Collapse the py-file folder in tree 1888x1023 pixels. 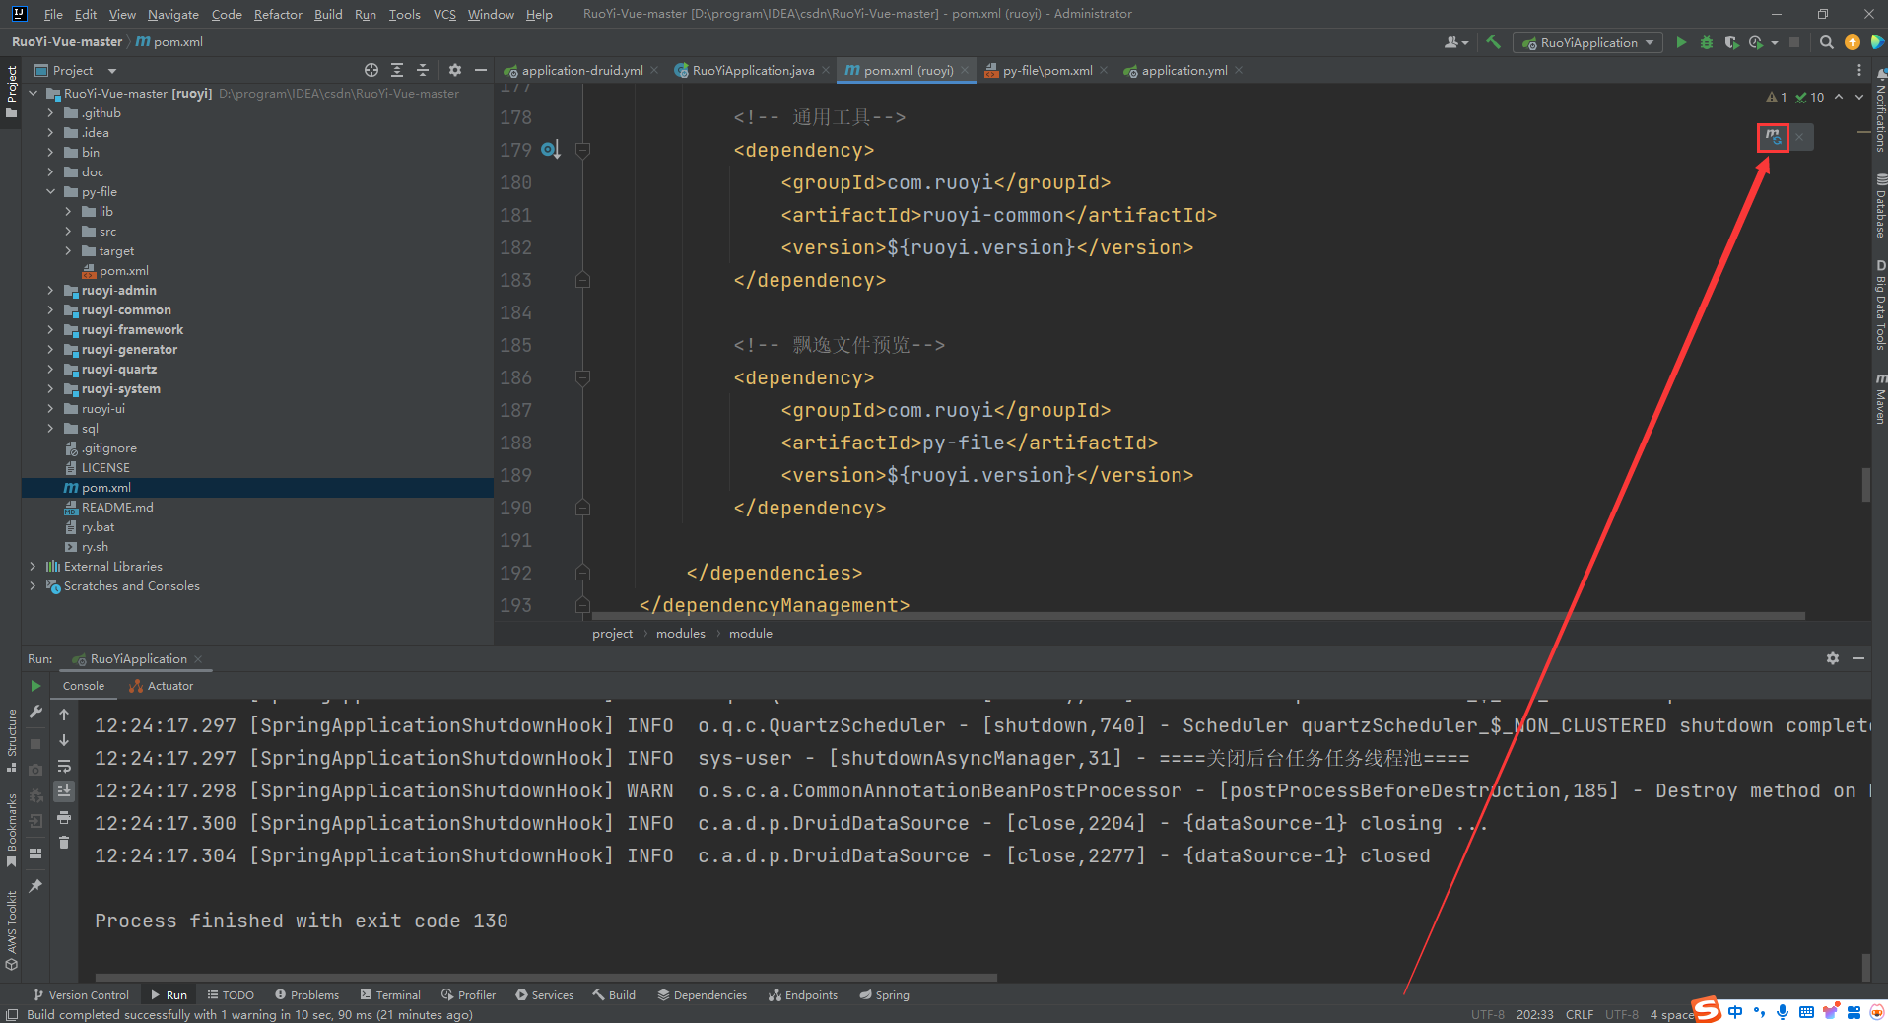pos(50,192)
